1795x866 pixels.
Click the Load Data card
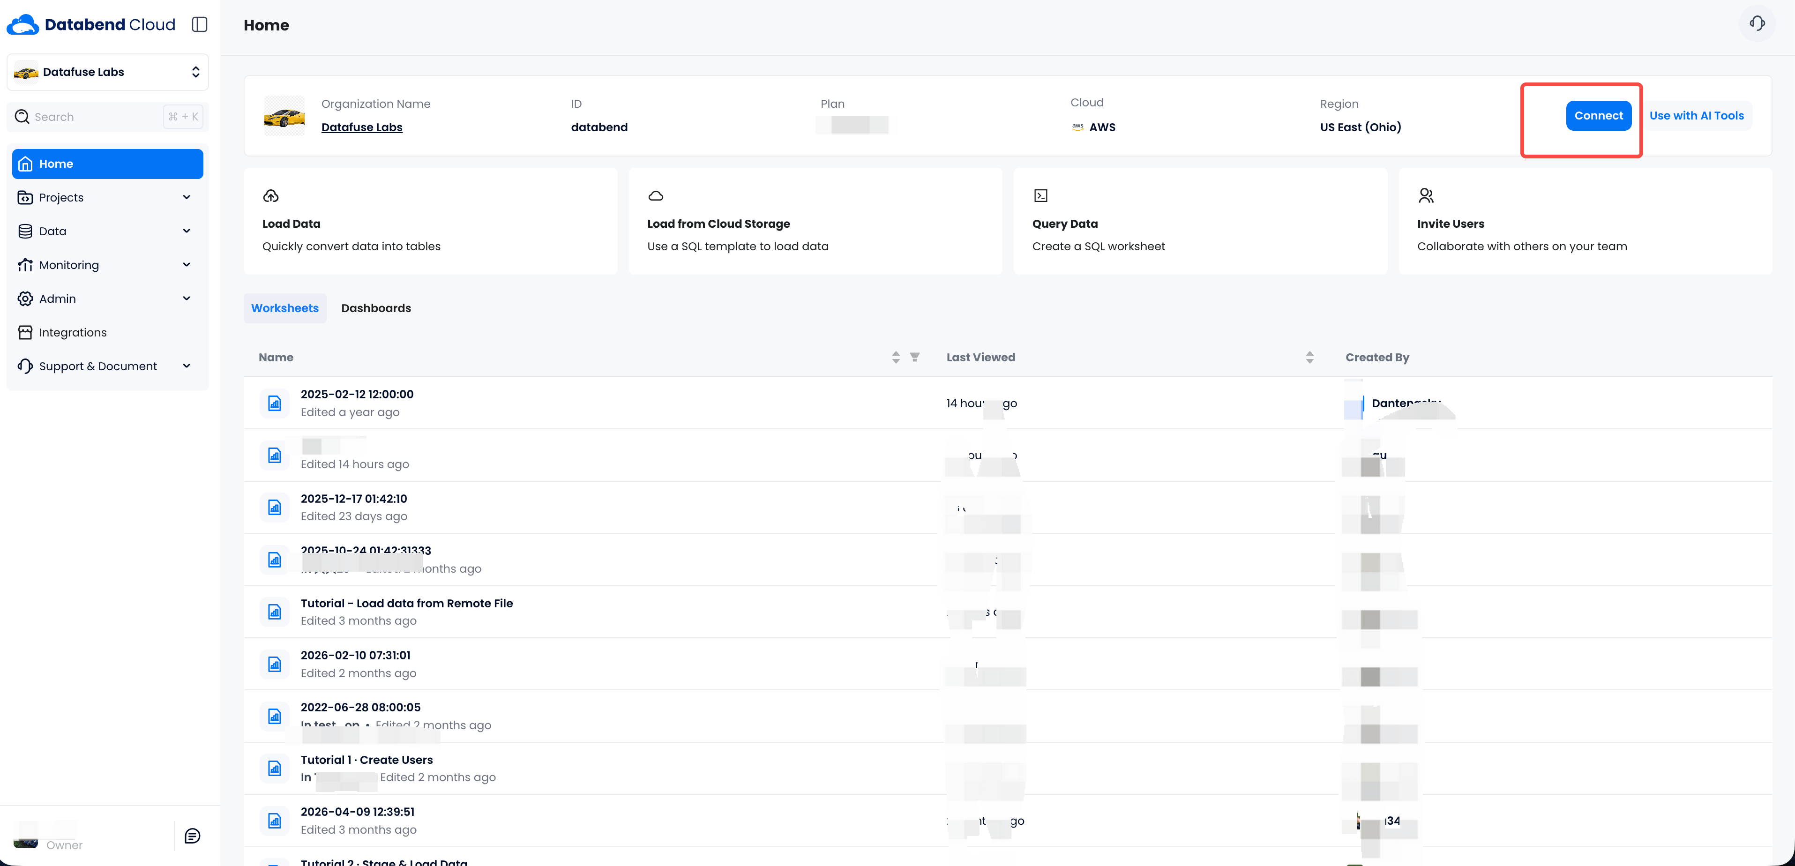431,221
